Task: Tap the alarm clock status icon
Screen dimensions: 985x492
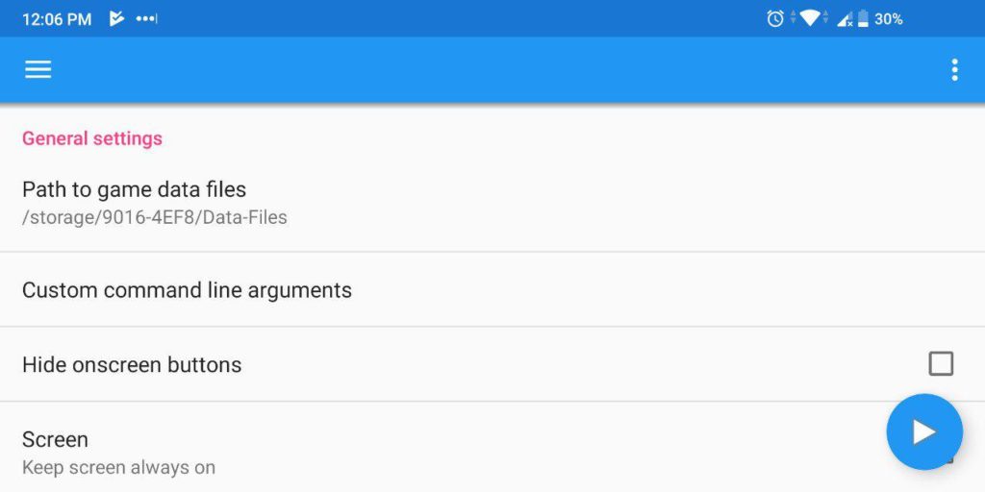Action: (775, 18)
